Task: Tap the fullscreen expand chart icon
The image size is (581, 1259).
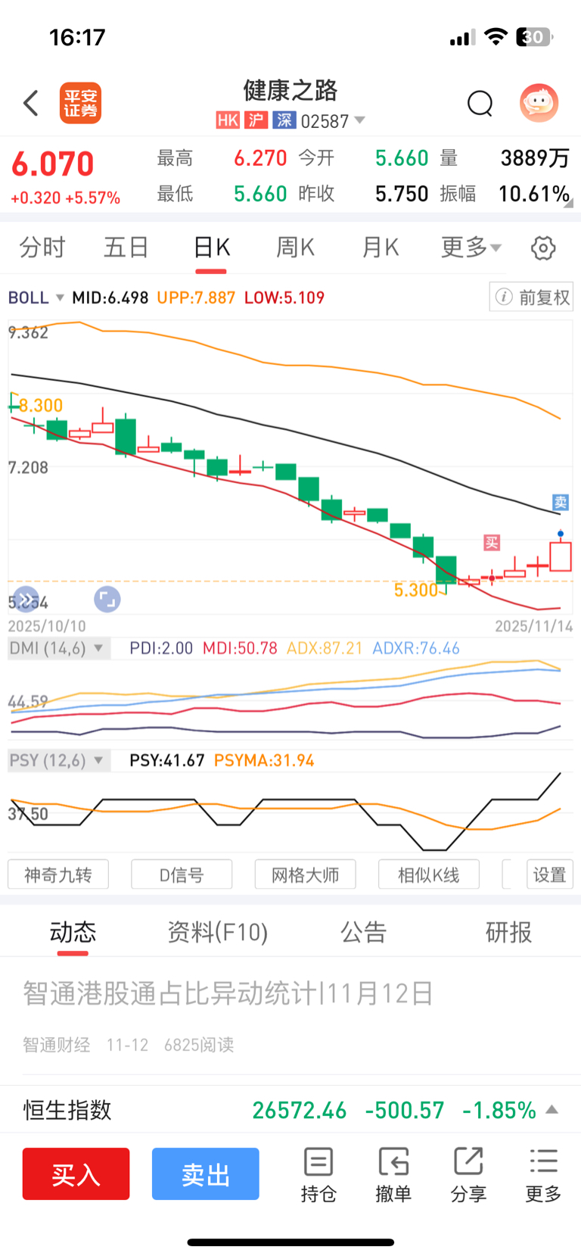Action: pyautogui.click(x=107, y=600)
